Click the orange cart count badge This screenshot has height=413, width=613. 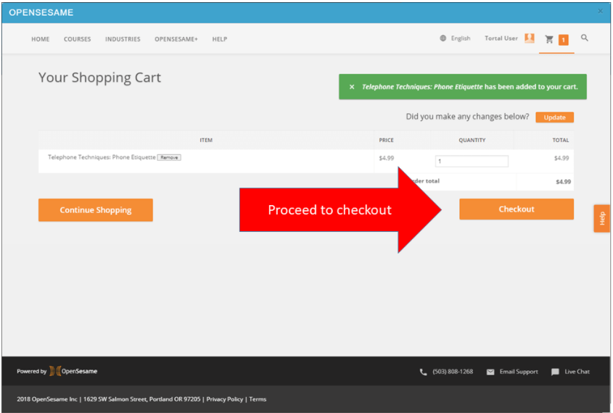(564, 40)
